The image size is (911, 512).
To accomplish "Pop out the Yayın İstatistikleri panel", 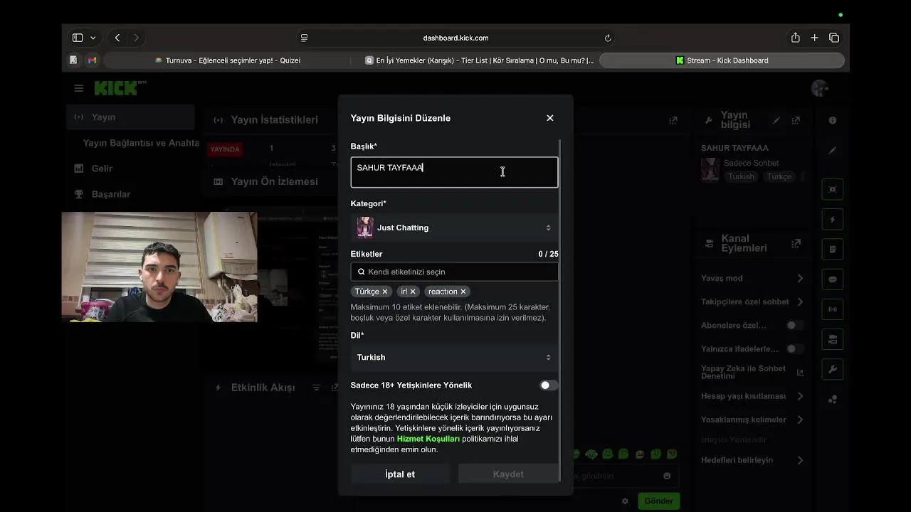I will click(673, 121).
